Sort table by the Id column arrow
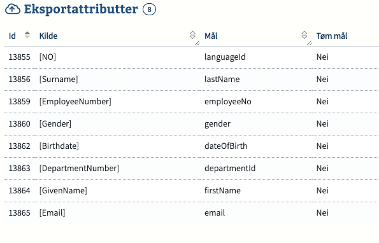This screenshot has width=379, height=243. (27, 35)
